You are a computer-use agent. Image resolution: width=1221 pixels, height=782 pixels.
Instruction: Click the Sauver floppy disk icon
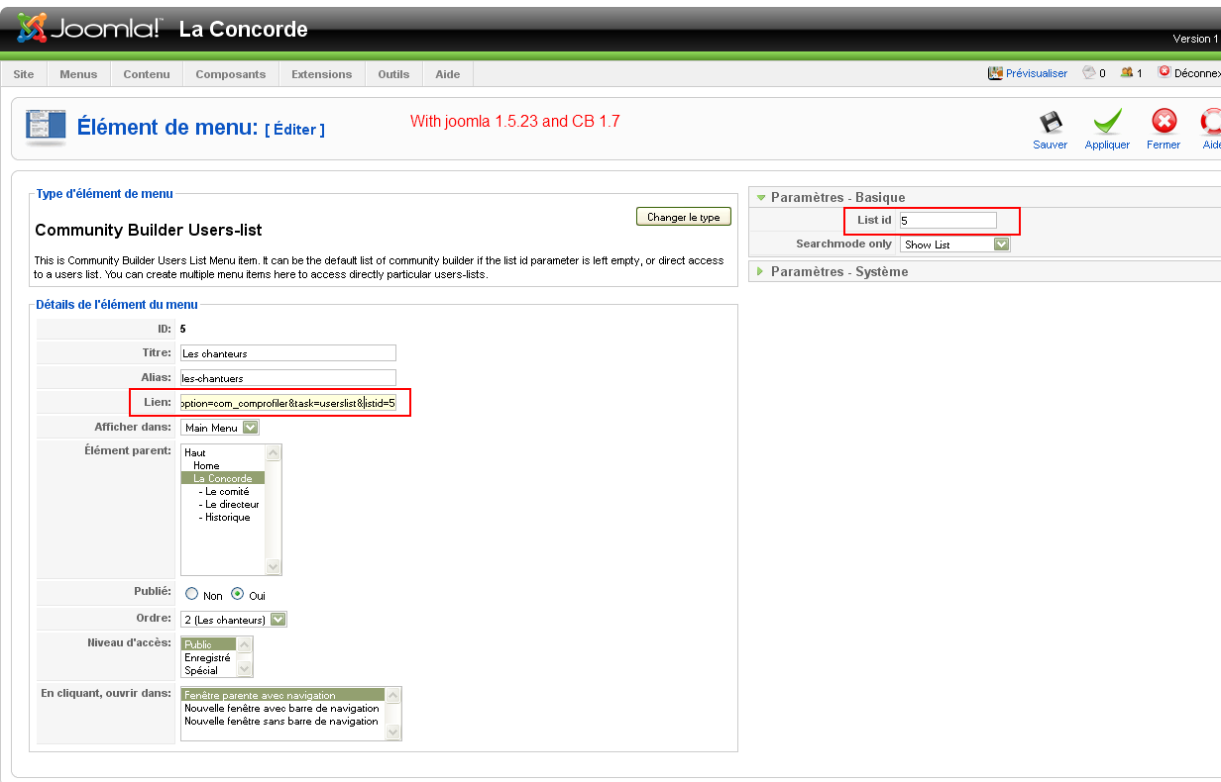coord(1051,122)
